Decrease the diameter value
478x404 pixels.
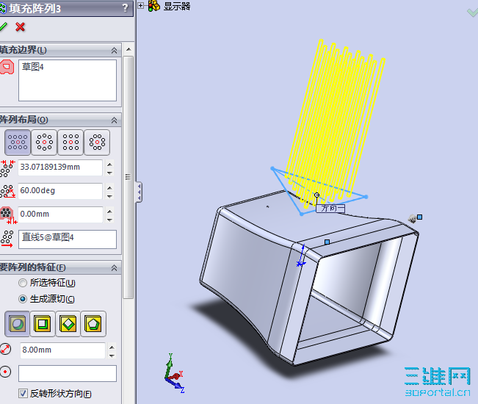click(x=112, y=356)
